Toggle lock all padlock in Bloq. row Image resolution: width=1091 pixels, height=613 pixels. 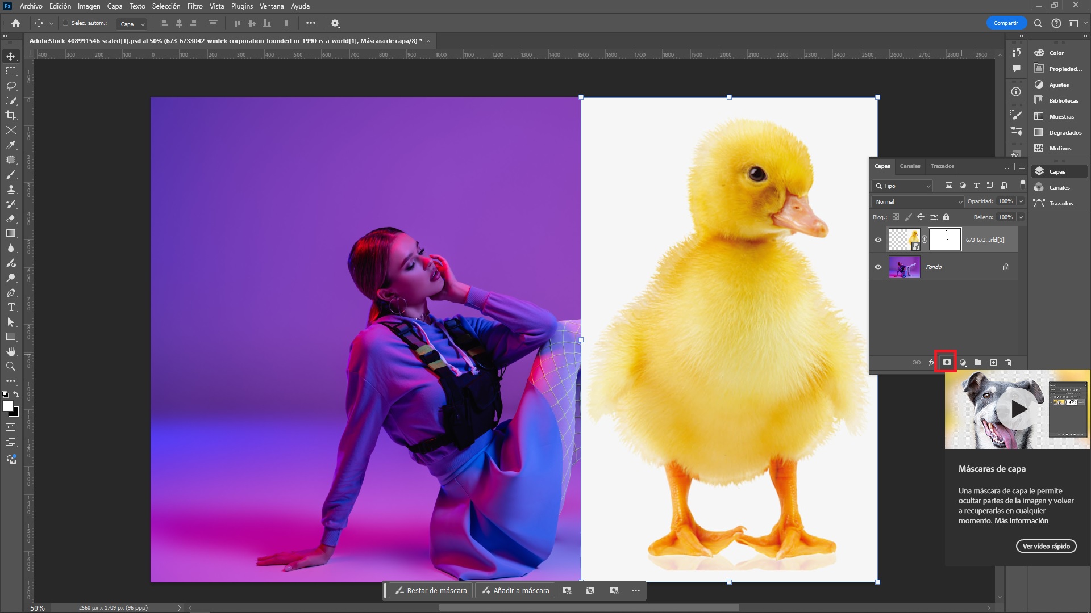click(946, 217)
